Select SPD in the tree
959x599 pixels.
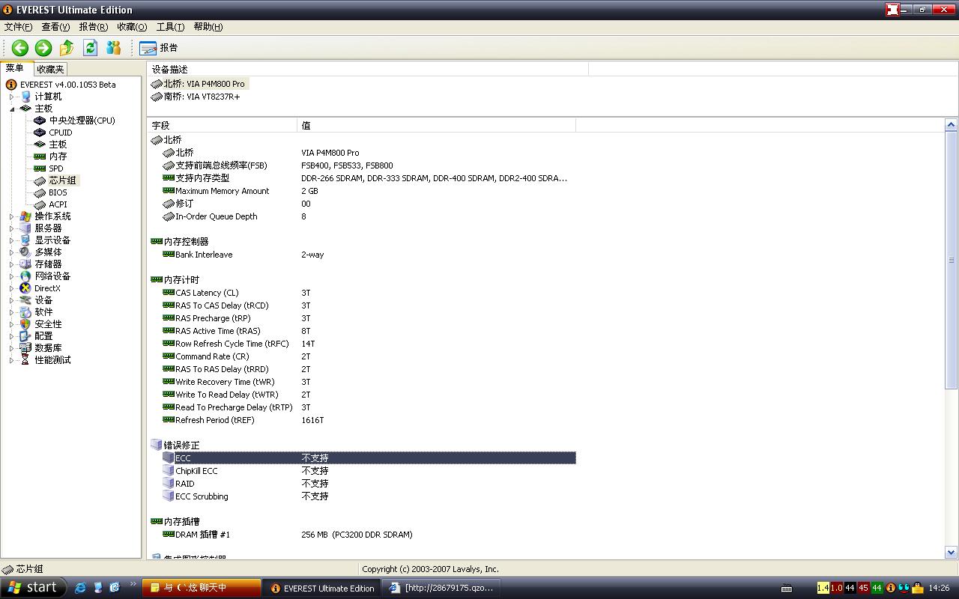(x=56, y=168)
